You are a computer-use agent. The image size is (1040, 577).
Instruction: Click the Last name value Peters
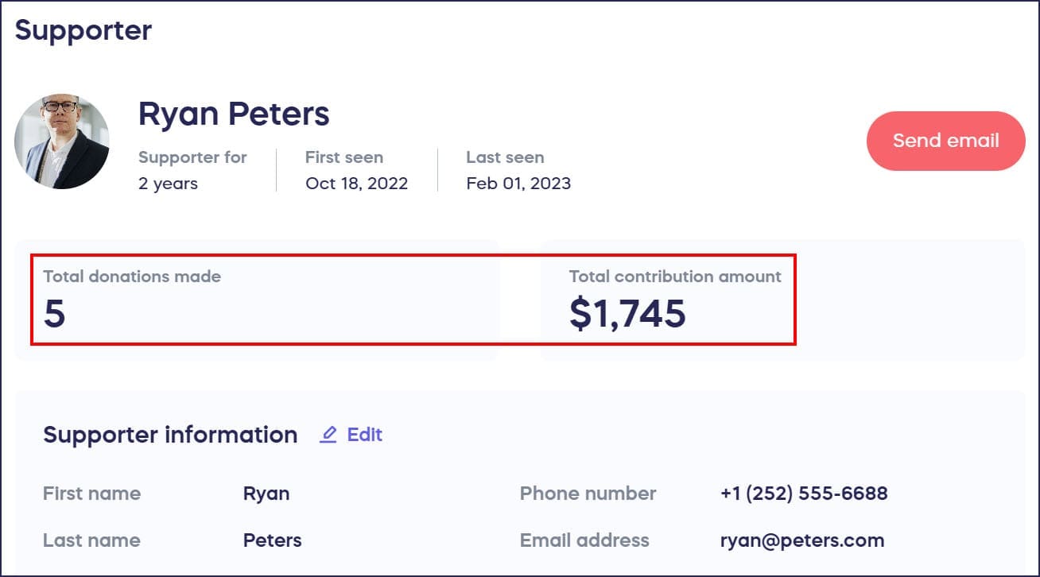pos(272,540)
